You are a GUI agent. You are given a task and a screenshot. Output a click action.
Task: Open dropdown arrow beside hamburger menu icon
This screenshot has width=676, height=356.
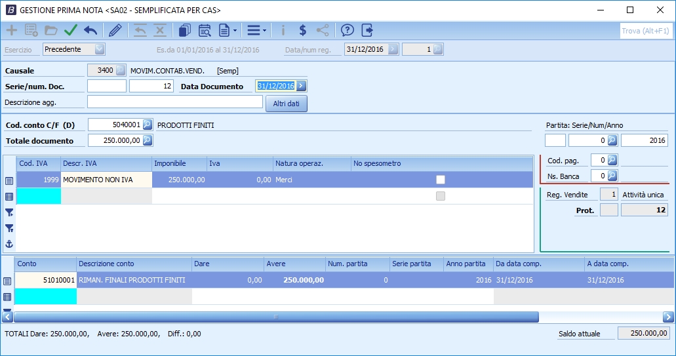tap(264, 31)
